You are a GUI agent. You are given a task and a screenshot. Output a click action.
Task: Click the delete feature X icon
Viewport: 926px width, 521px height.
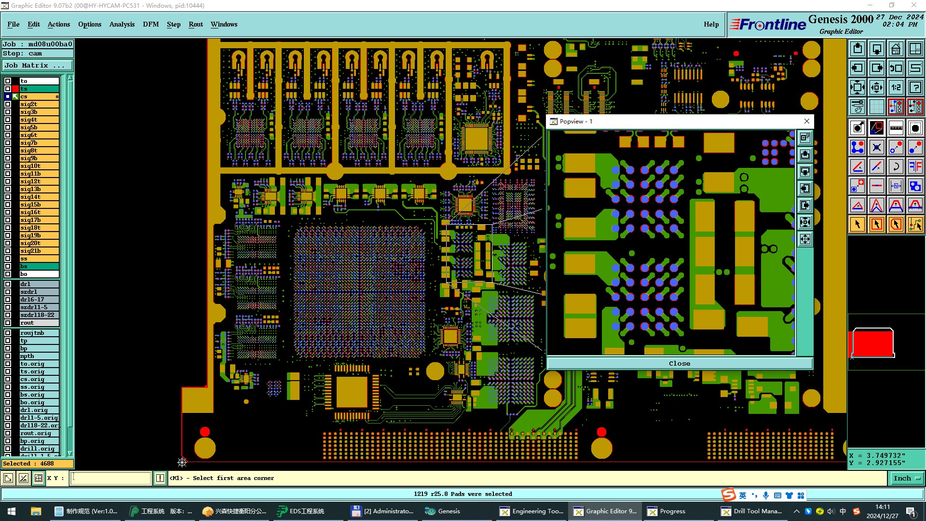click(876, 147)
